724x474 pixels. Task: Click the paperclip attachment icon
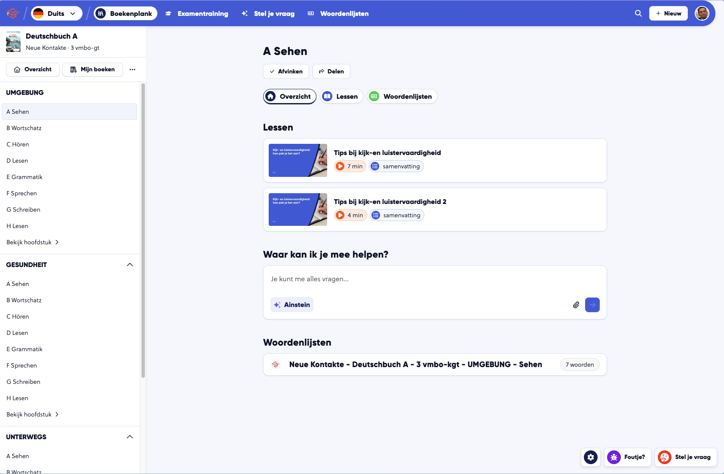pyautogui.click(x=576, y=305)
